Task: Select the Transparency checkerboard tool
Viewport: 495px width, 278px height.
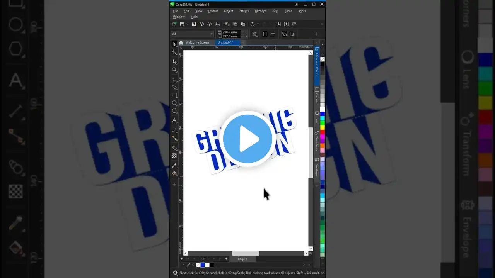Action: [174, 156]
